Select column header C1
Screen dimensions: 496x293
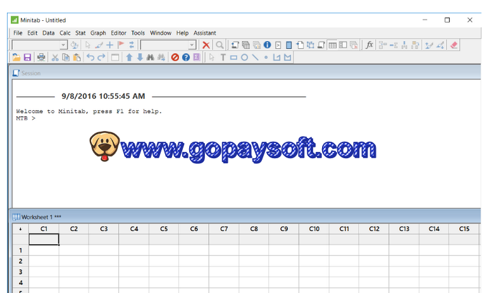coord(44,229)
